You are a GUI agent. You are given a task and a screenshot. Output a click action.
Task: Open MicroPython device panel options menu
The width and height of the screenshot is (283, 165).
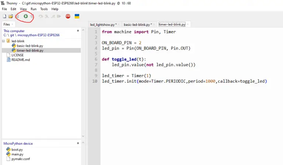78,143
